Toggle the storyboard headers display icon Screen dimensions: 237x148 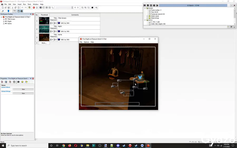click(x=19, y=11)
